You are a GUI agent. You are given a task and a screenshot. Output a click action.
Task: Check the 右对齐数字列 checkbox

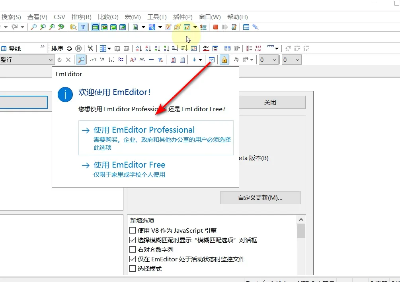pos(133,249)
